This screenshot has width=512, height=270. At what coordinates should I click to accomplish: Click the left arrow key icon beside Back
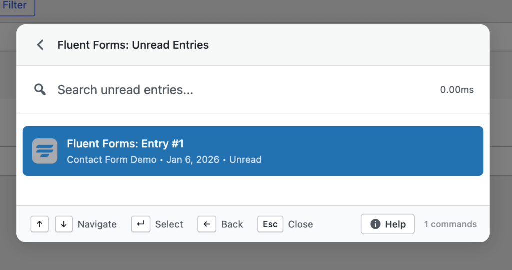pyautogui.click(x=207, y=224)
